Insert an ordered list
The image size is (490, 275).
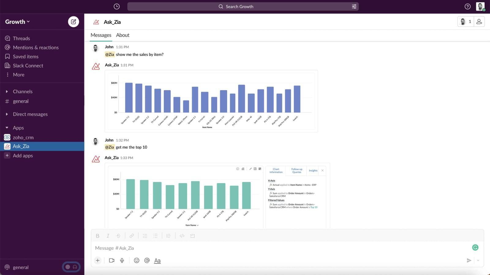[x=145, y=236]
